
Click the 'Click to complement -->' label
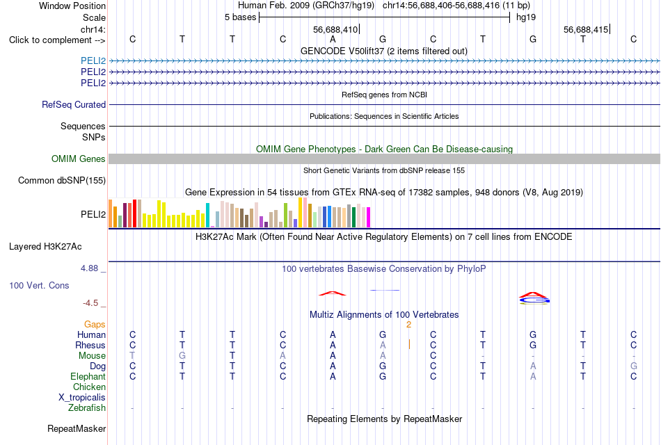57,40
